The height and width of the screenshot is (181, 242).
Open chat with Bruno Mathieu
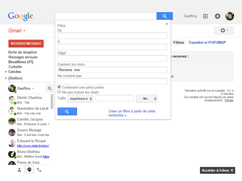[29, 154]
